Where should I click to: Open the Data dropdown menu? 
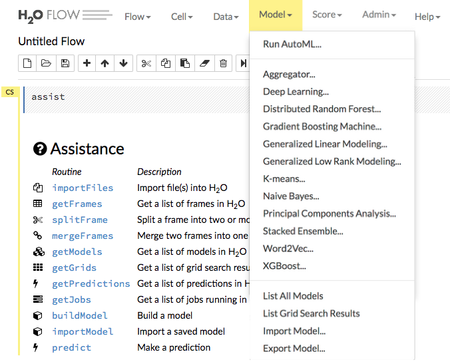[x=226, y=17]
